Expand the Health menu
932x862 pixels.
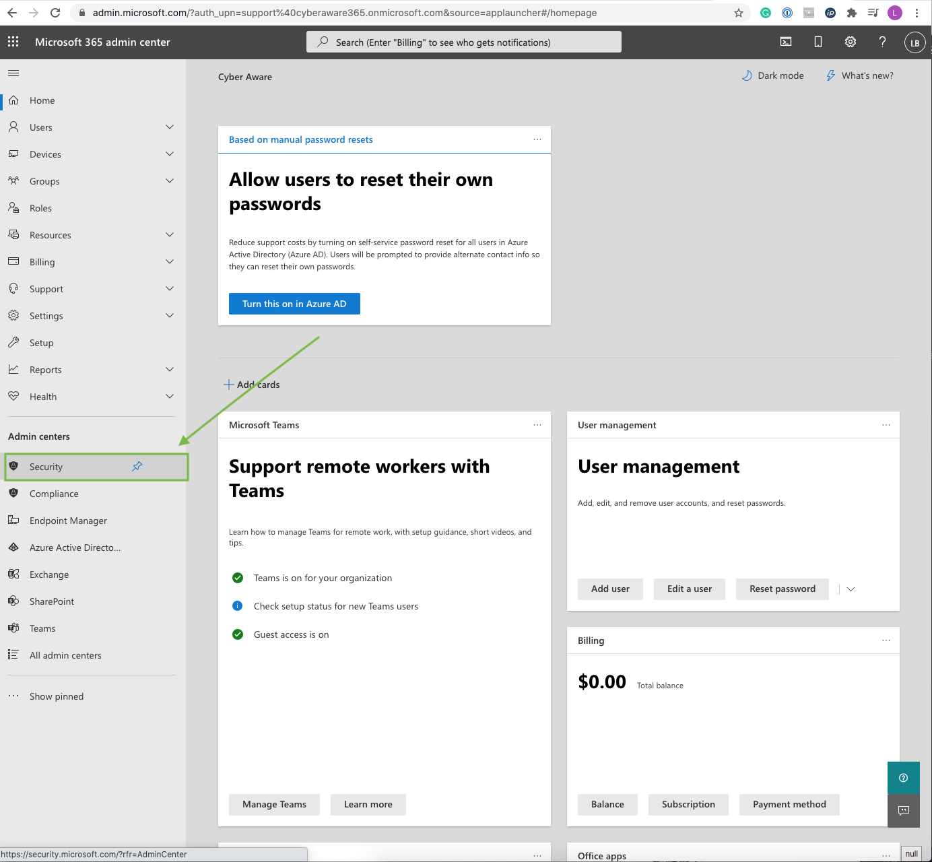[170, 396]
